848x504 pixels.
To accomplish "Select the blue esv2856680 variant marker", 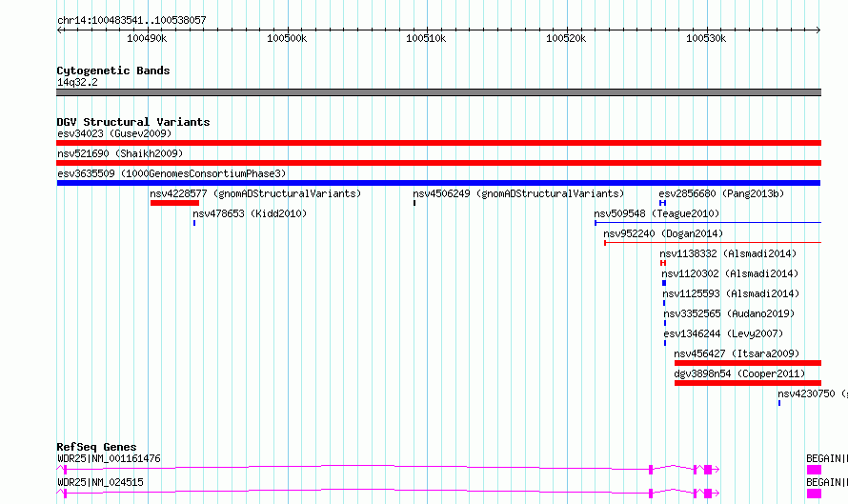I will pos(662,203).
